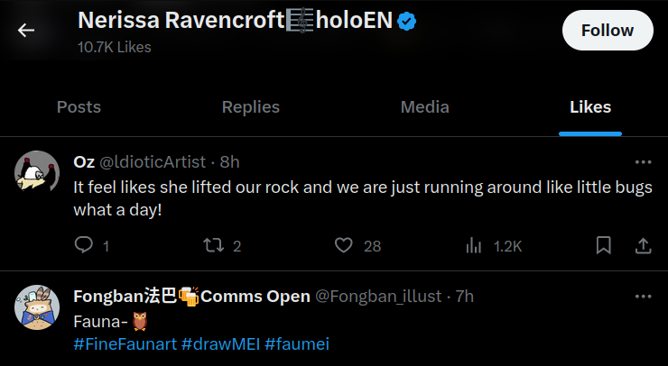668x366 pixels.
Task: Bookmark Oz's post
Action: [x=604, y=245]
